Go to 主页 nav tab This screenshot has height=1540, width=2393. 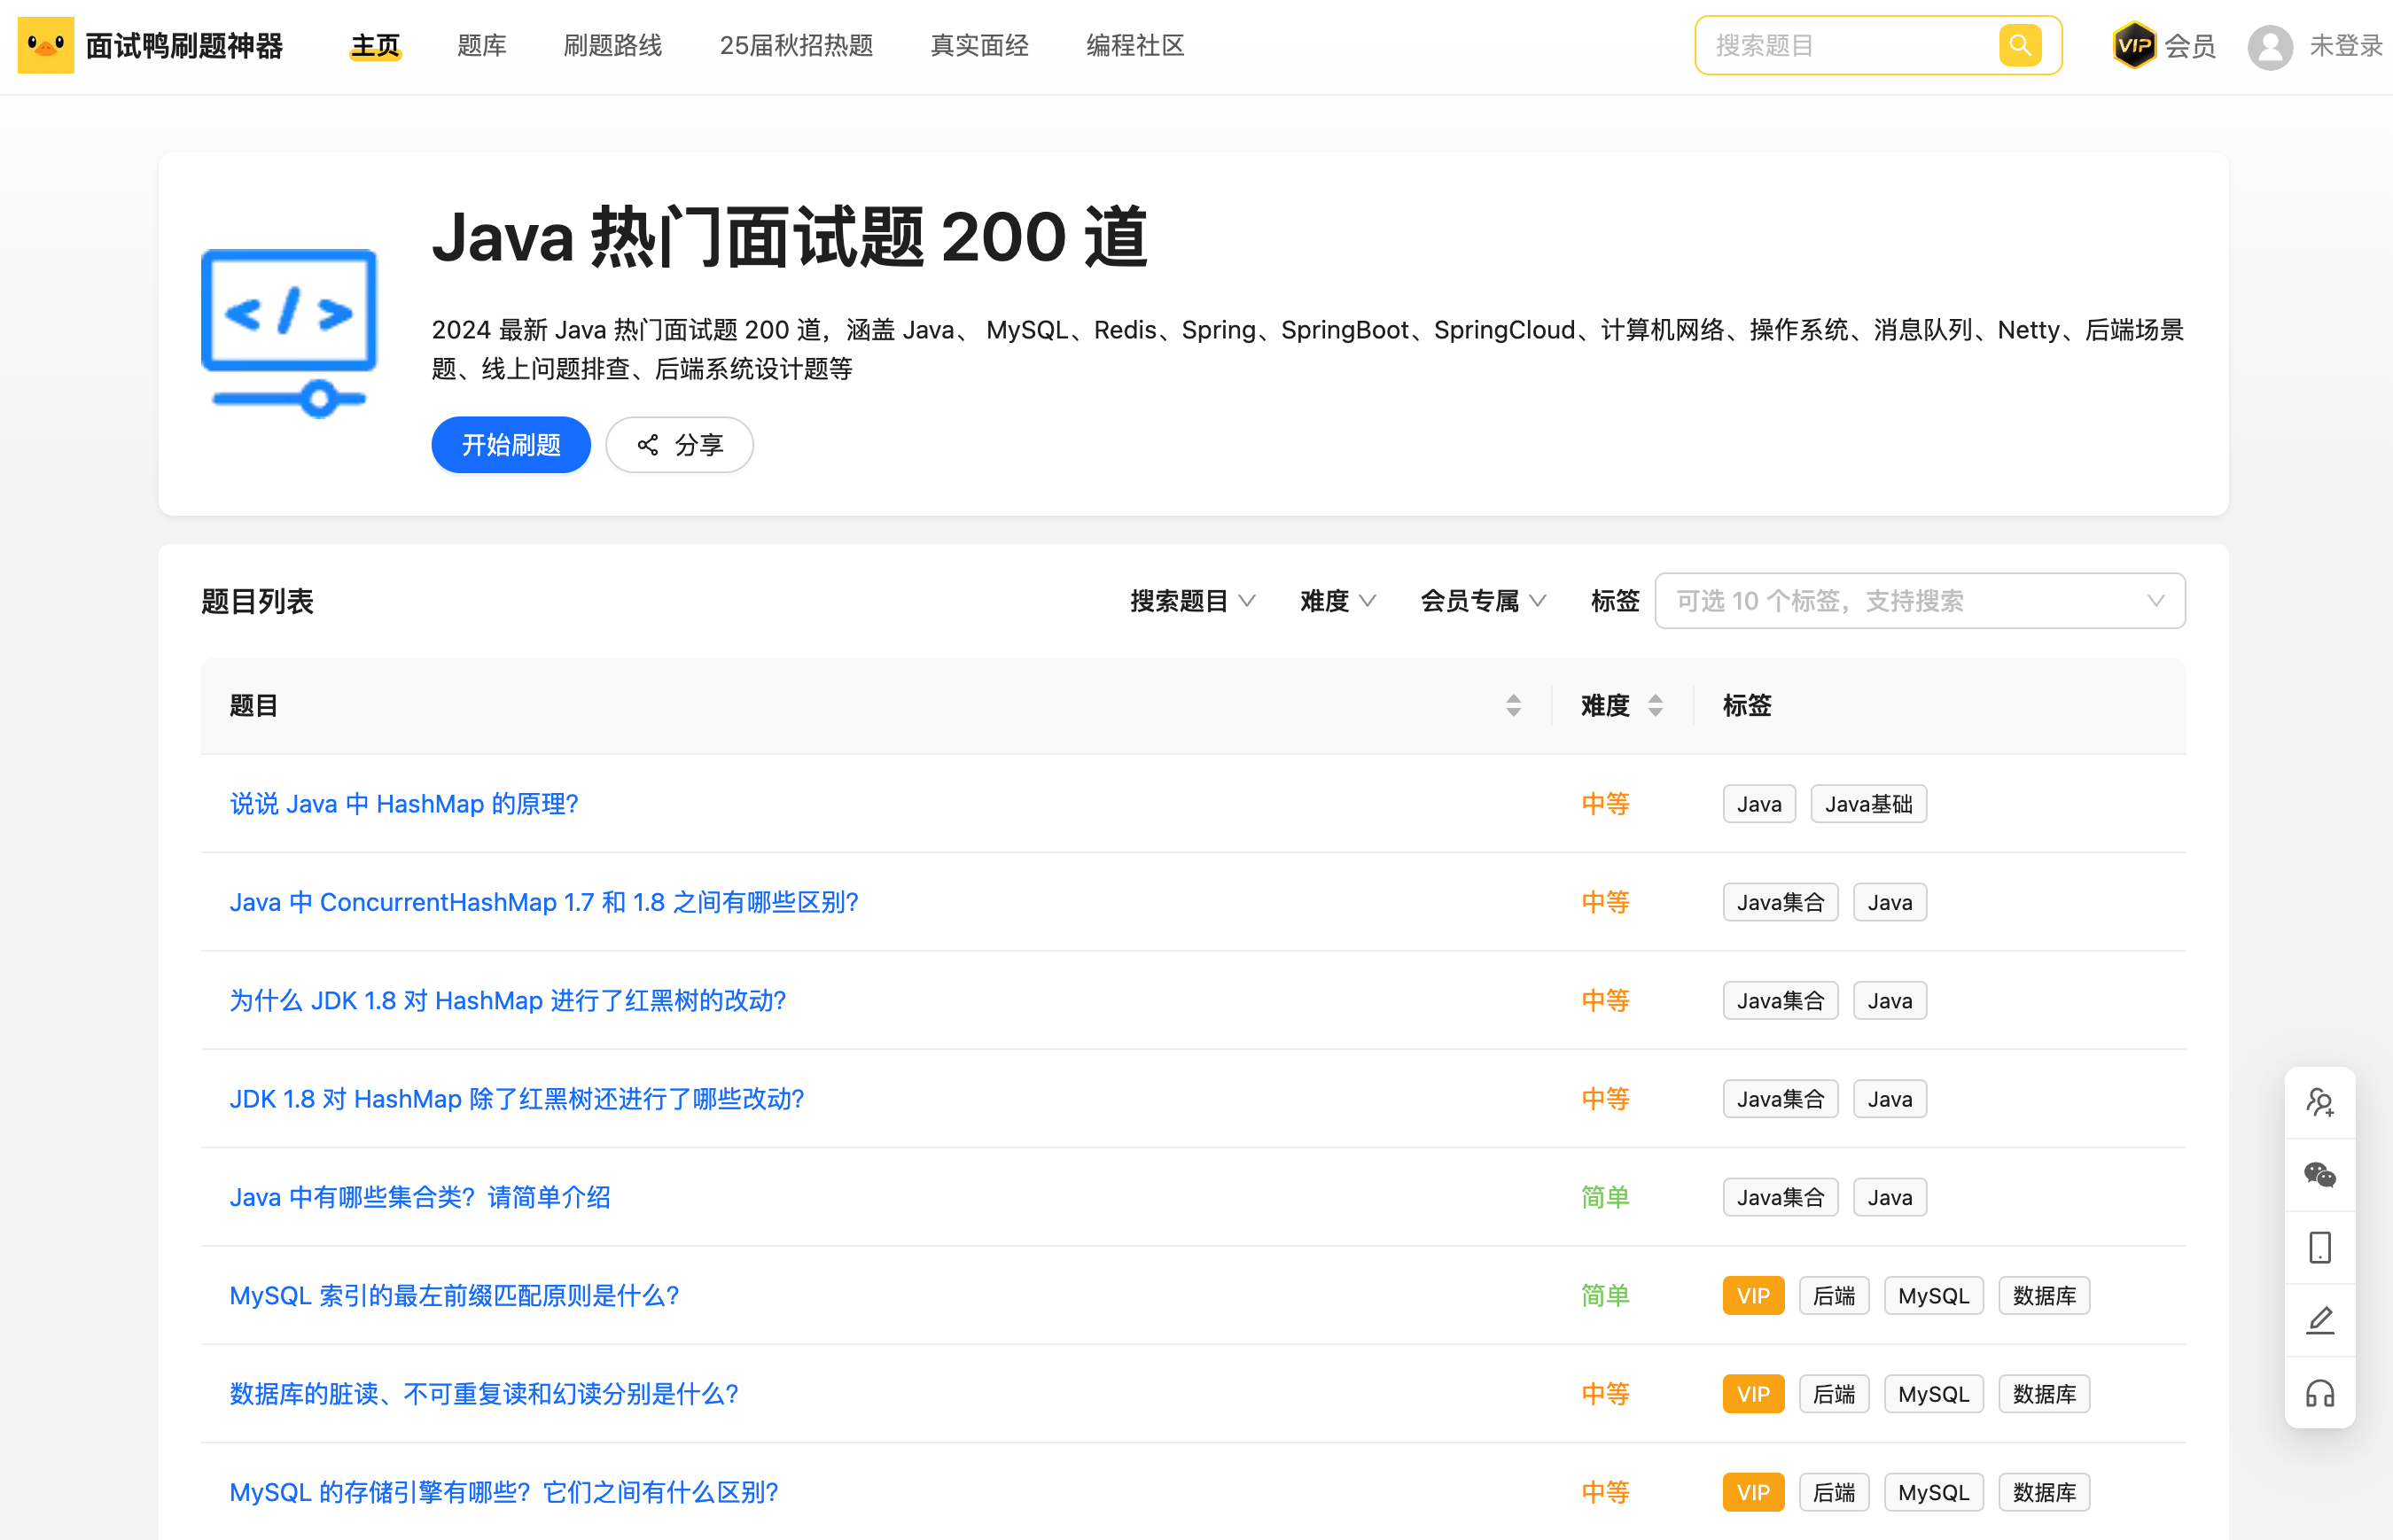[375, 45]
